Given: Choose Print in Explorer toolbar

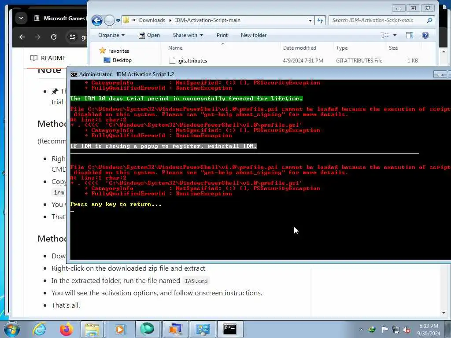Looking at the screenshot, I should (x=222, y=35).
